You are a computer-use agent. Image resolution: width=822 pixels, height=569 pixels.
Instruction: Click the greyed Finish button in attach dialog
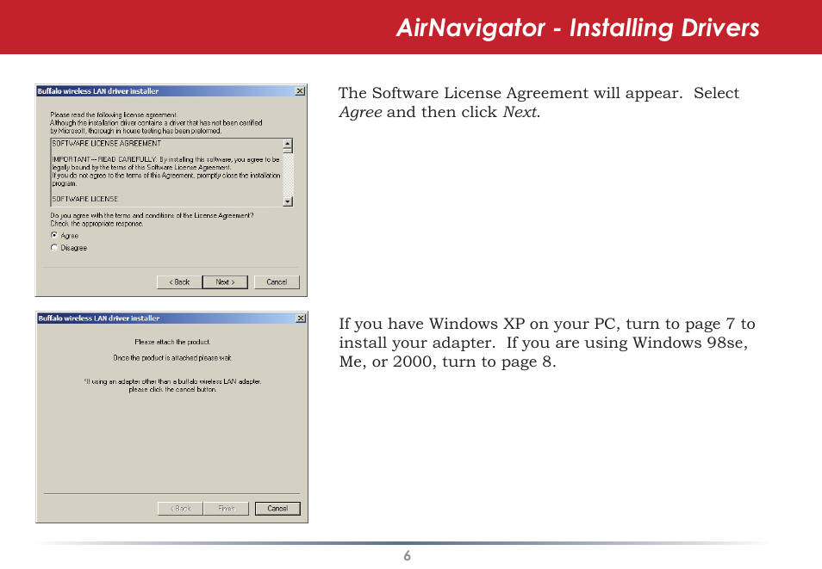226,508
